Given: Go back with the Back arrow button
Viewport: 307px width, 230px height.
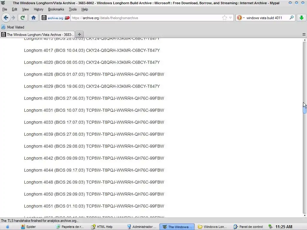Looking at the screenshot, I should click(6, 18).
